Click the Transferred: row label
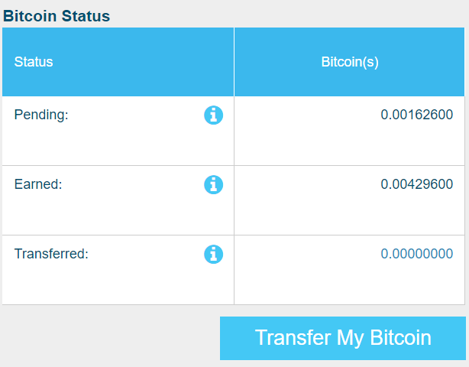The width and height of the screenshot is (469, 367). [x=51, y=254]
